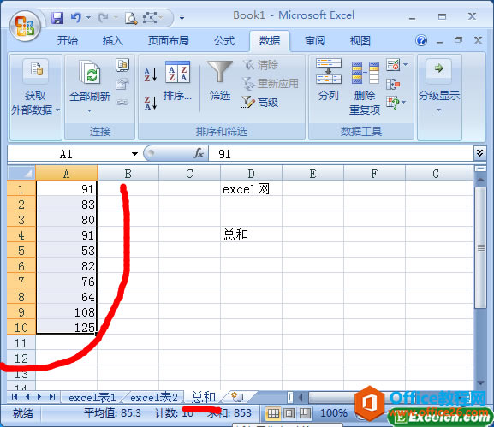Sort descending with Z-A arrow icon
The height and width of the screenshot is (427, 494).
point(151,103)
